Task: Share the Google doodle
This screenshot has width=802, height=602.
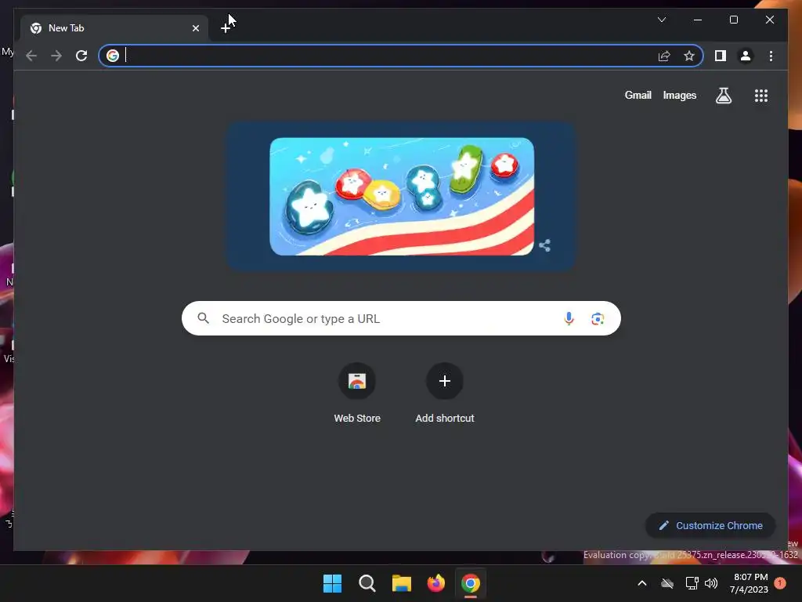Action: pos(545,245)
